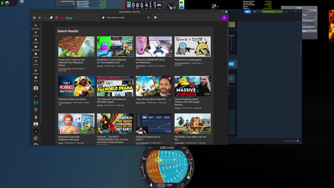The height and width of the screenshot is (188, 334).
Task: Open Massive Hatred video thumbnail
Action: tap(193, 86)
